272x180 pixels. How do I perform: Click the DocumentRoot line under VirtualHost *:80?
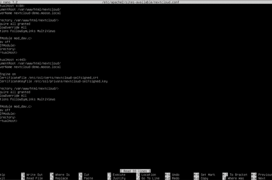pos(30,9)
